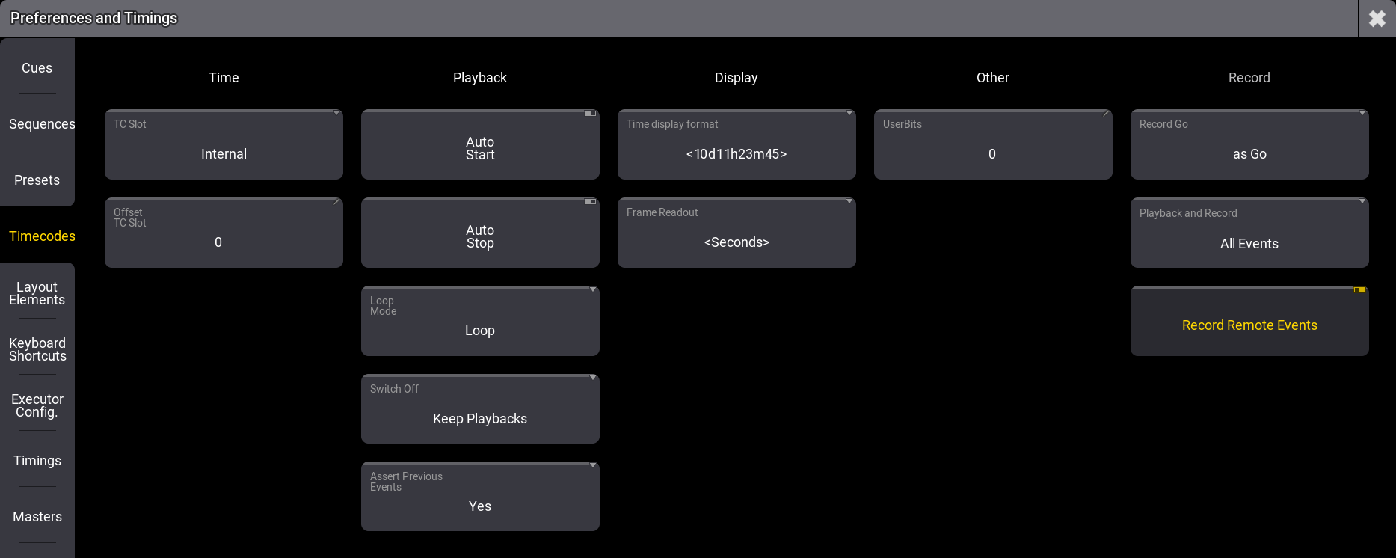Edit the Offset TC Slot value
Image resolution: width=1396 pixels, height=558 pixels.
pos(224,233)
